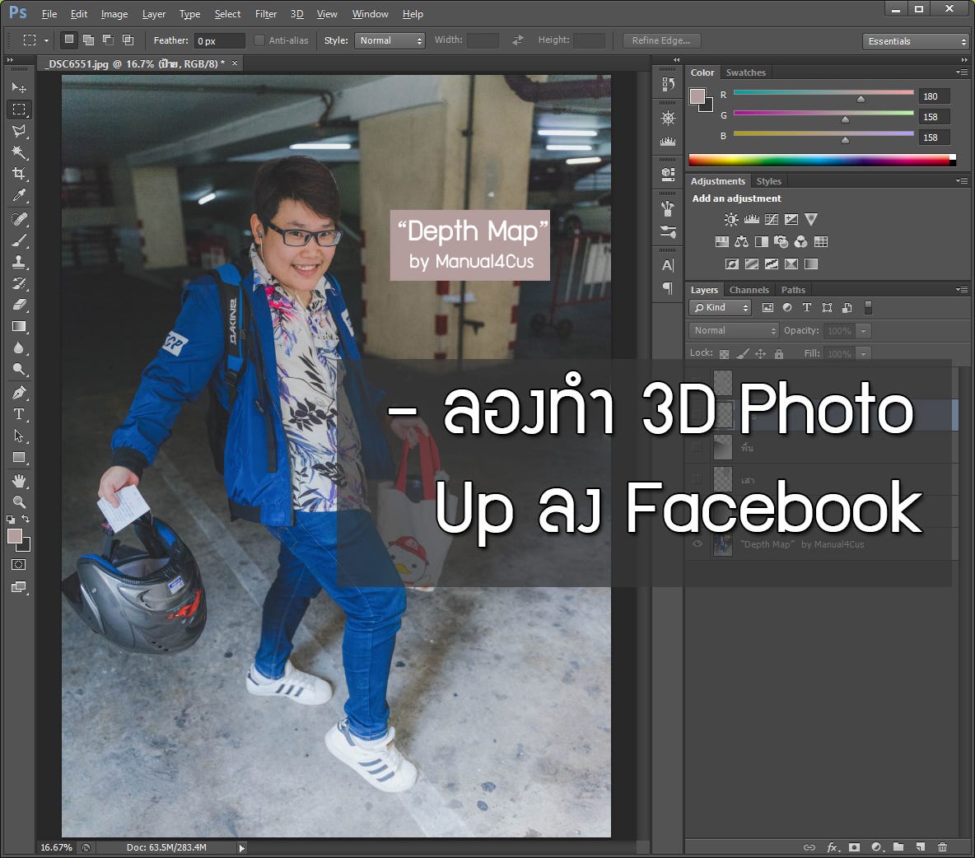
Task: Select the Clone Stamp tool
Action: point(19,262)
